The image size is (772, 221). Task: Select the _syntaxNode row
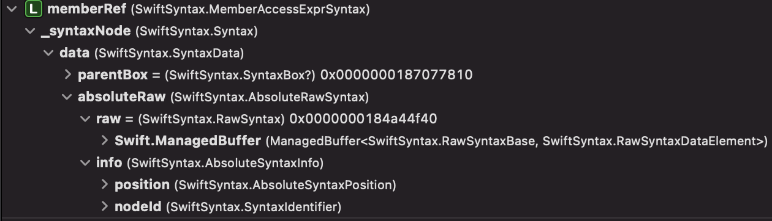click(386, 31)
